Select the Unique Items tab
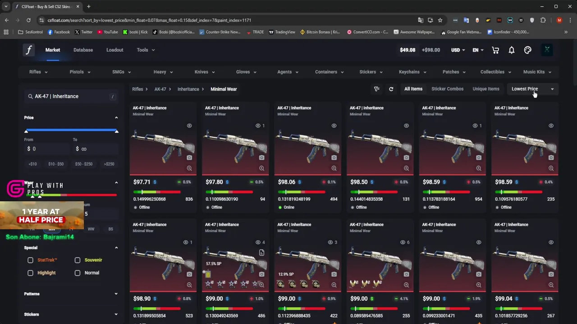The width and height of the screenshot is (577, 324). point(485,89)
